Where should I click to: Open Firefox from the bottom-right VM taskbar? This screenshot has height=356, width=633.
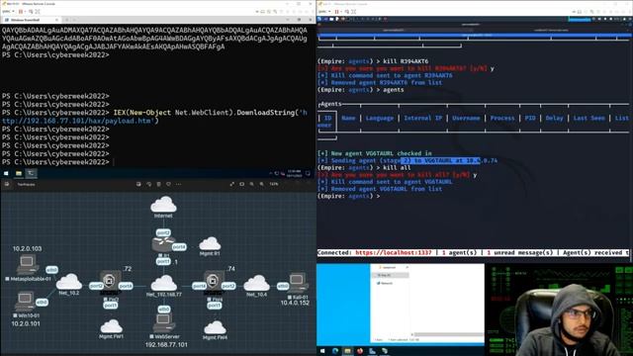360,351
